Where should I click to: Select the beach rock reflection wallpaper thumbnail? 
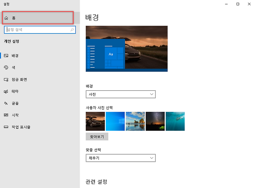coord(135,121)
